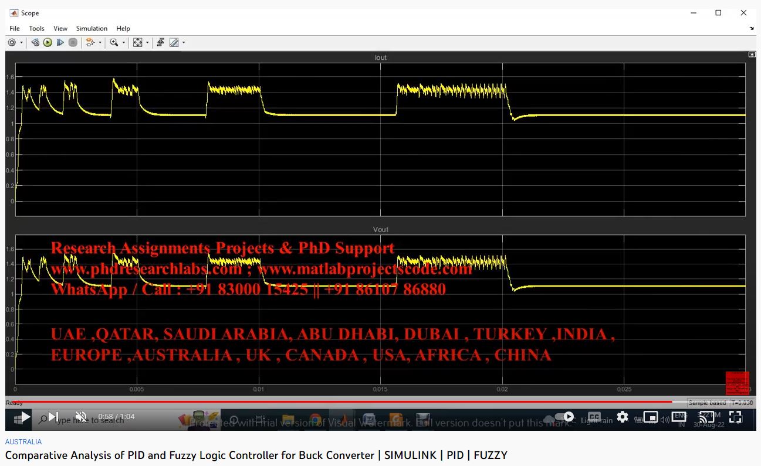761x466 pixels.
Task: Toggle closed captions CC button
Action: click(x=594, y=417)
